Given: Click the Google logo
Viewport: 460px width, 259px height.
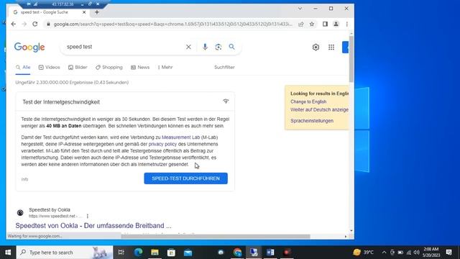Looking at the screenshot, I should tap(29, 47).
